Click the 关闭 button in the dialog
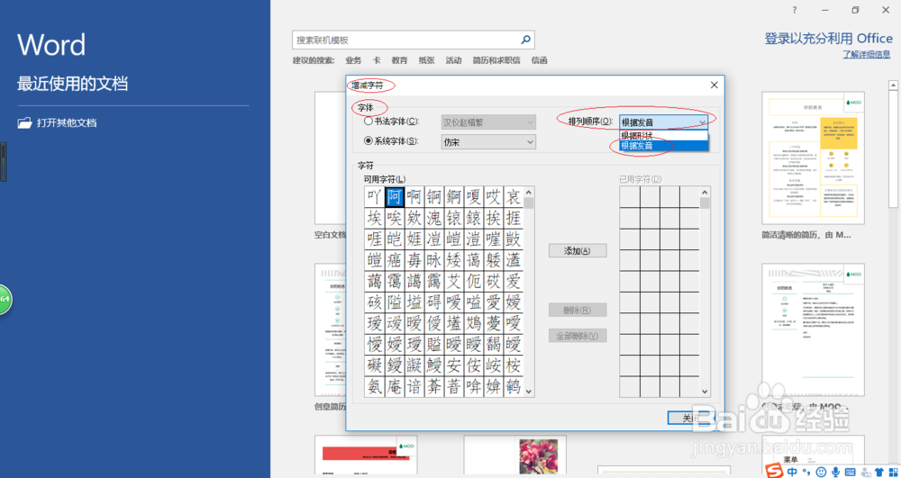901x478 pixels. pyautogui.click(x=690, y=419)
